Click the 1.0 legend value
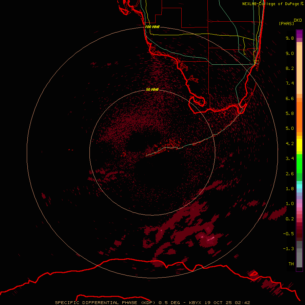This screenshot has height=305, width=305. tap(290, 204)
